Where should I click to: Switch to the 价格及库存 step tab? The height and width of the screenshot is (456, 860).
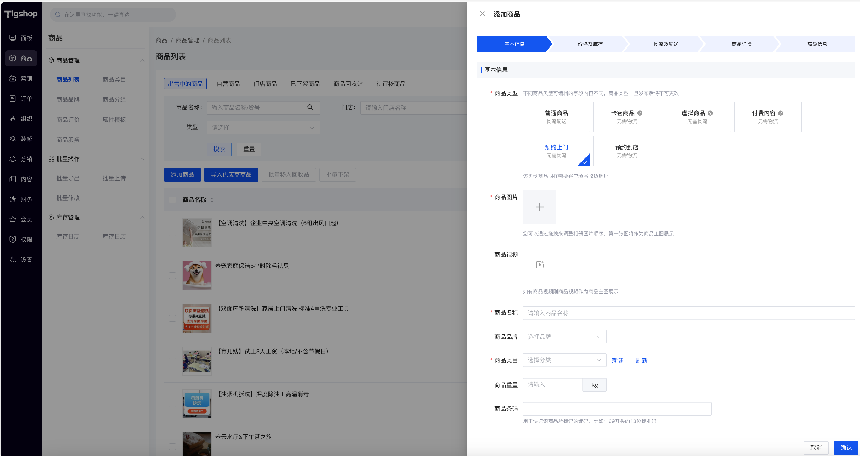(590, 44)
